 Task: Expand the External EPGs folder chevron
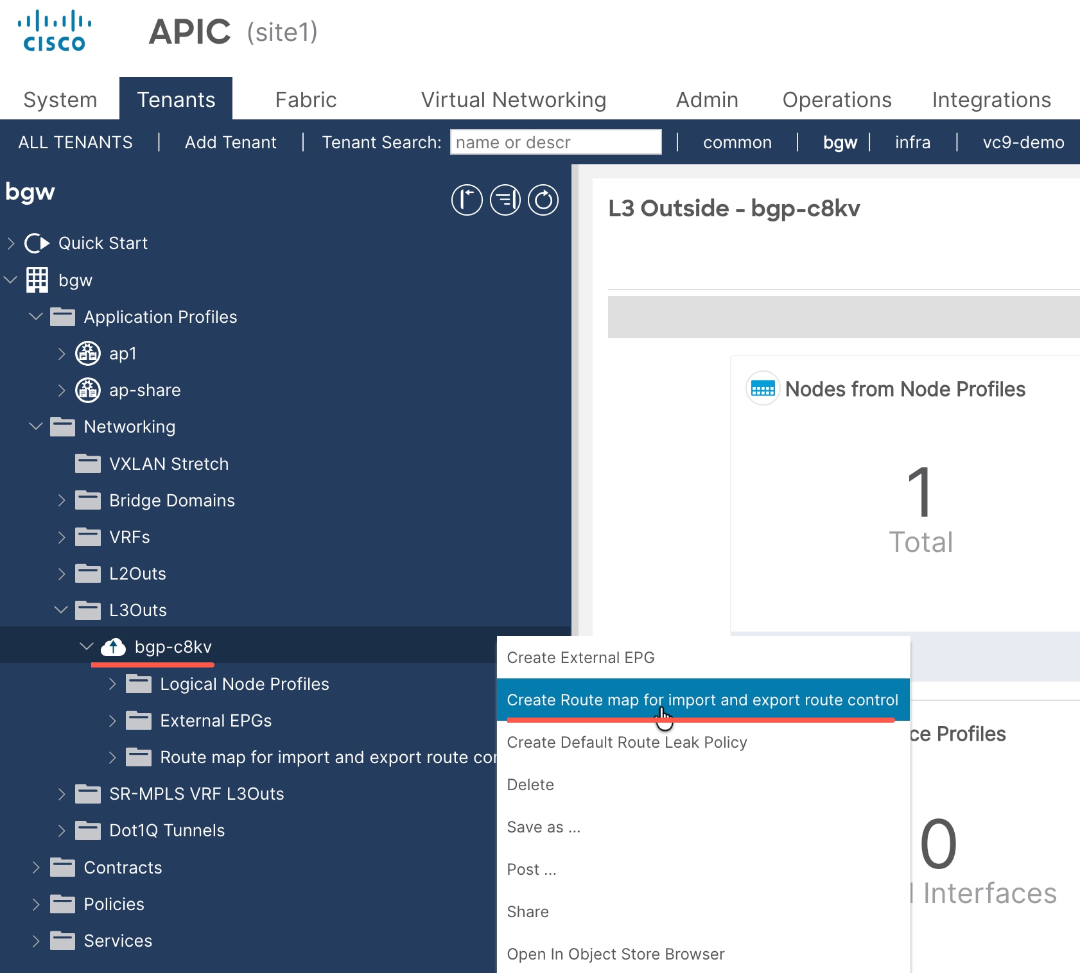point(112,720)
